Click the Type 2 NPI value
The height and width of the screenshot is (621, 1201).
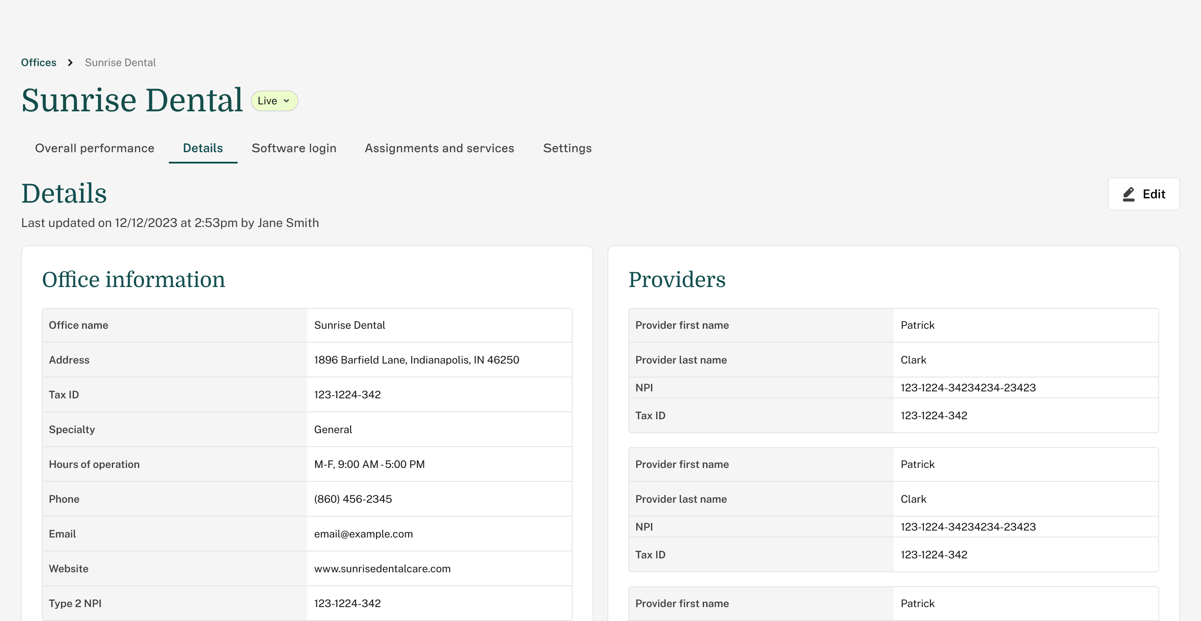[347, 603]
